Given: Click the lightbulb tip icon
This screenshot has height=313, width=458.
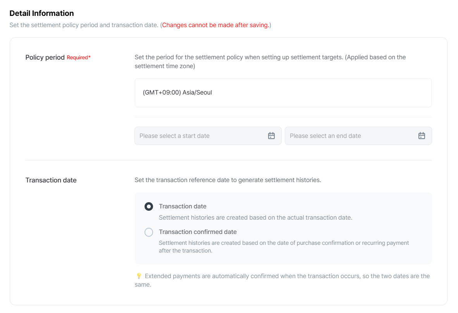Looking at the screenshot, I should tap(139, 276).
